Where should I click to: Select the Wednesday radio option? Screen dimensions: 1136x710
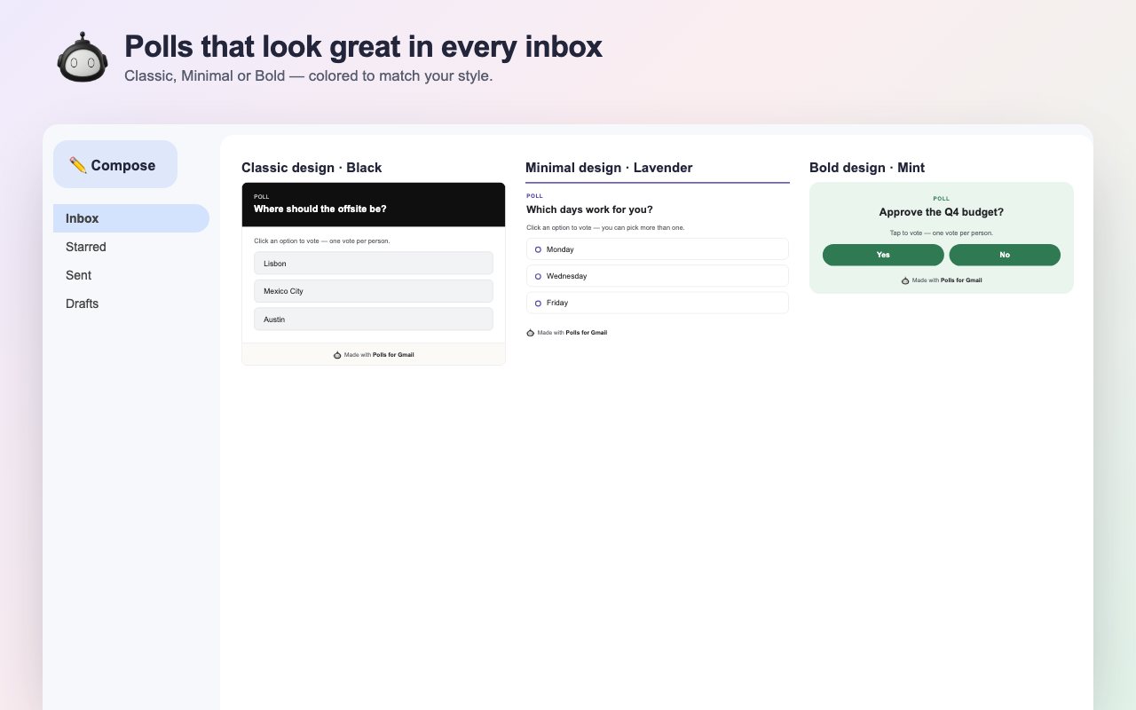coord(658,276)
